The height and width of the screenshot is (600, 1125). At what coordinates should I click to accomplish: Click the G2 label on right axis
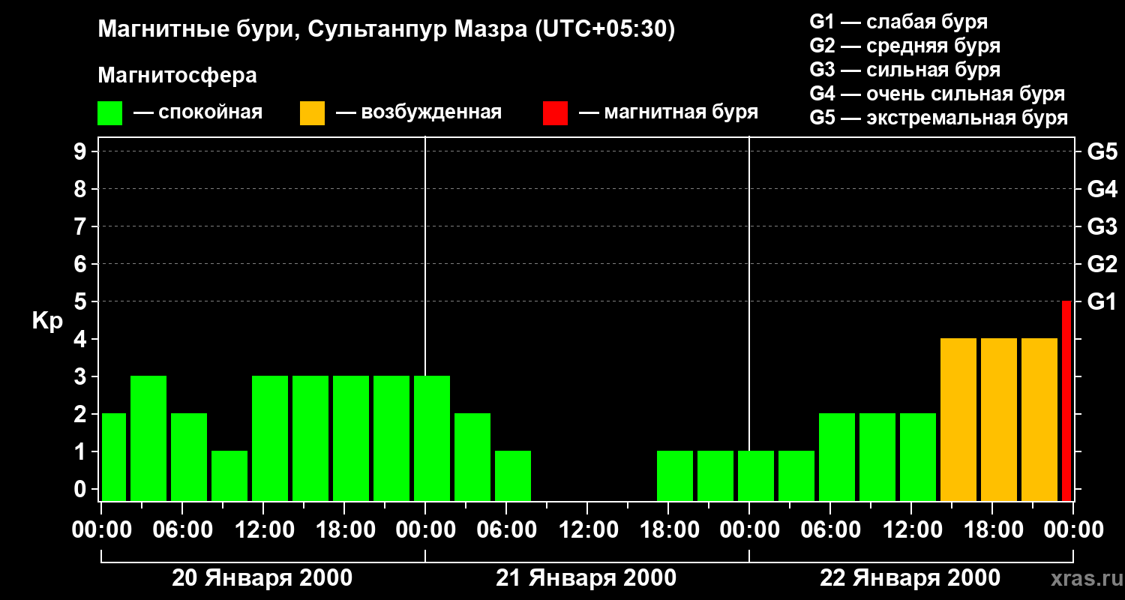tap(1102, 264)
